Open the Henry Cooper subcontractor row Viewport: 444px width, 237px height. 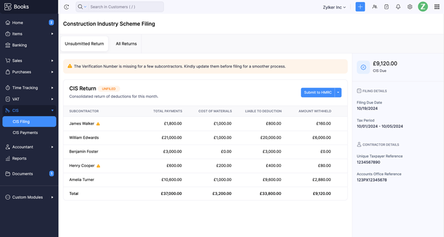pos(205,166)
